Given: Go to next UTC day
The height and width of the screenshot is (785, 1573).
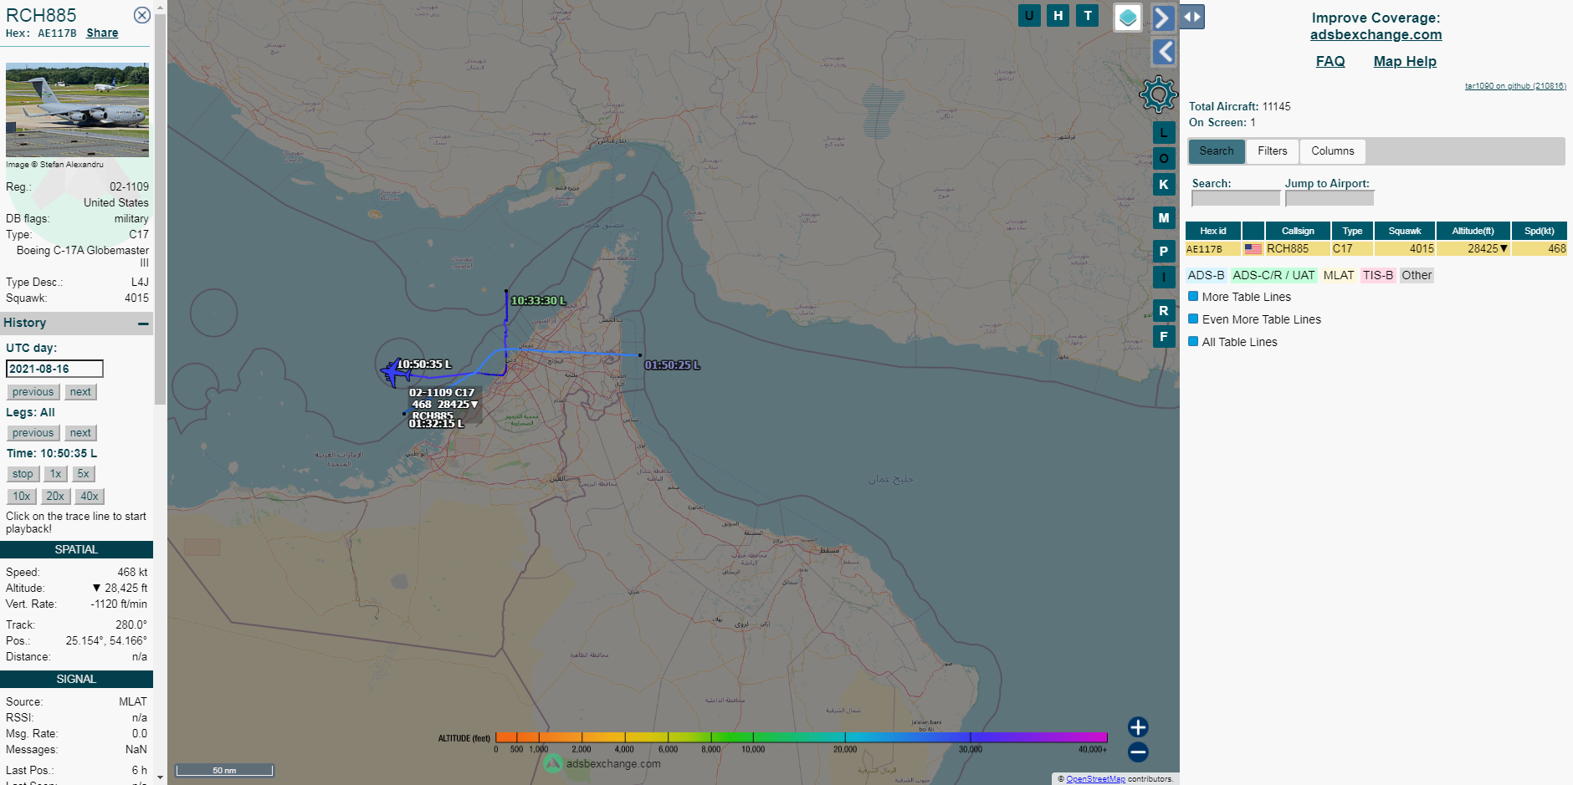Looking at the screenshot, I should pos(80,392).
